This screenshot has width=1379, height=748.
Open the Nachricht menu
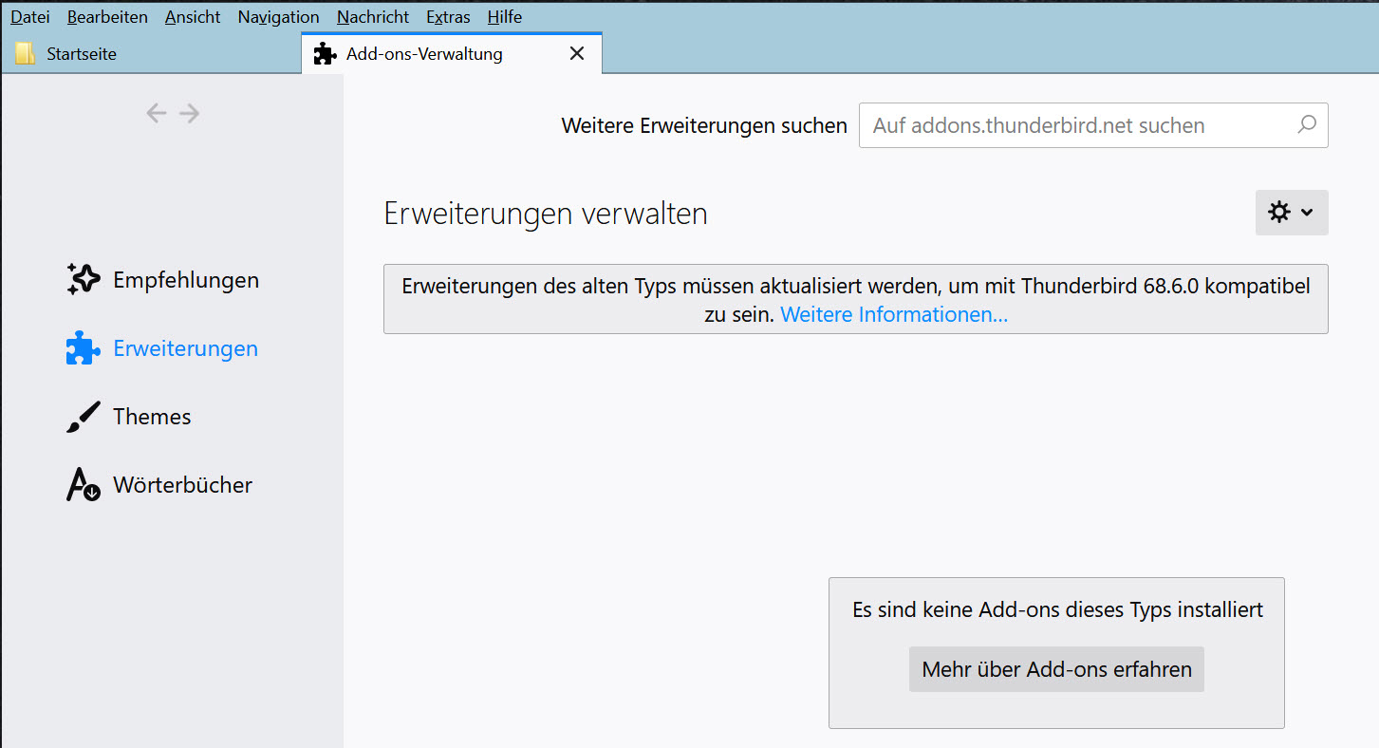pos(373,17)
